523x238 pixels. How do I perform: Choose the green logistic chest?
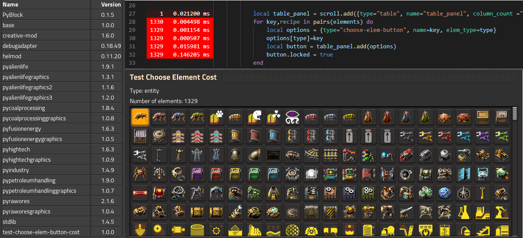coord(254,173)
